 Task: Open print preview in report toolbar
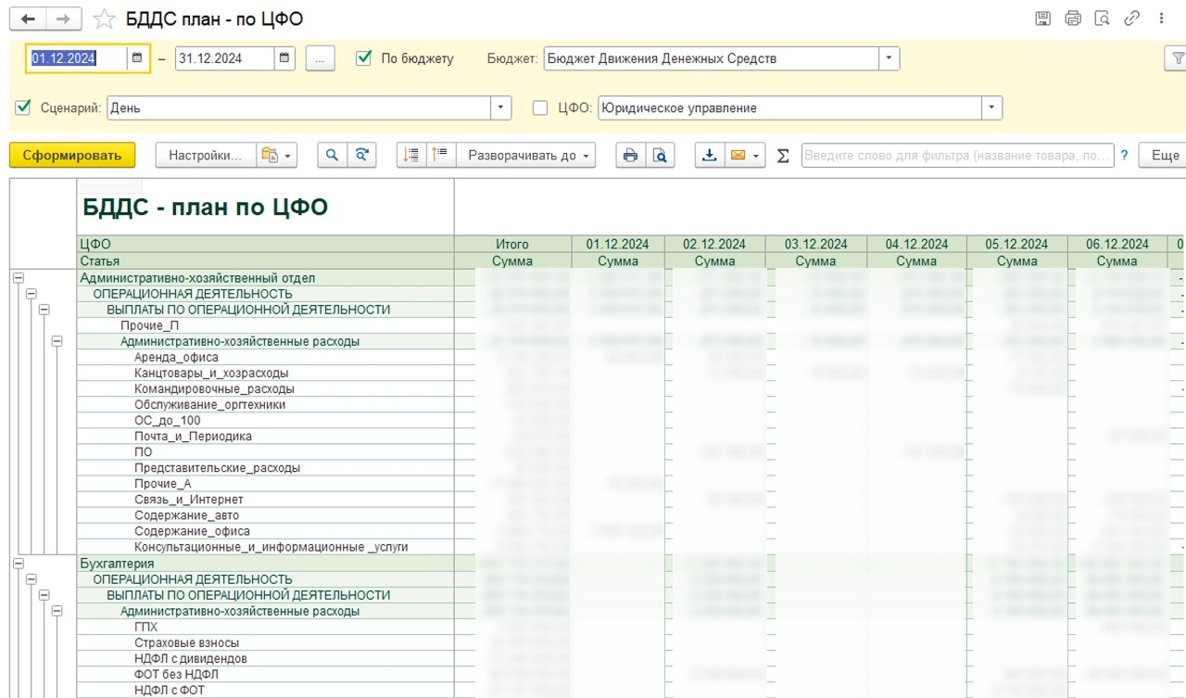point(660,156)
